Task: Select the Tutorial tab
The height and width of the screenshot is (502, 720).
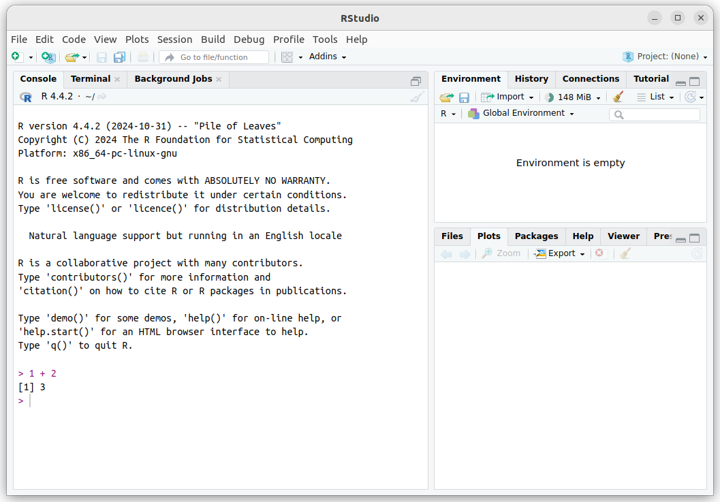Action: (x=651, y=79)
